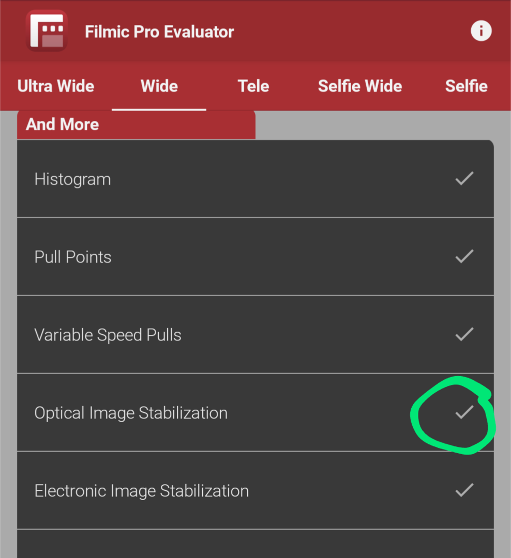Switch to the Ultra Wide tab
511x558 pixels.
56,86
